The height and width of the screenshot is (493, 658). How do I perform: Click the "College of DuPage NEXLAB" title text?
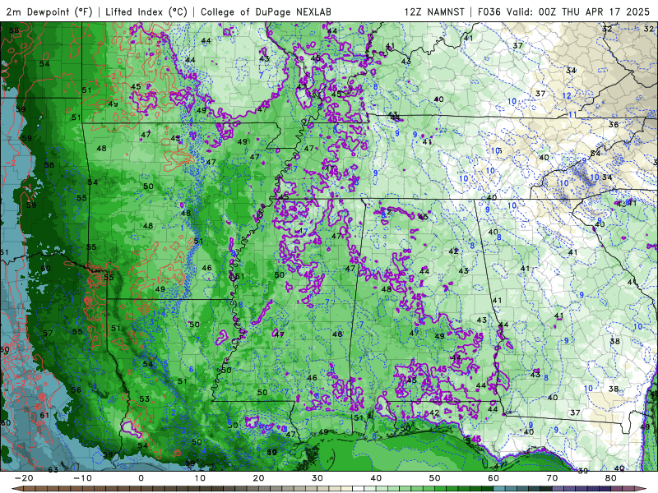(266, 12)
